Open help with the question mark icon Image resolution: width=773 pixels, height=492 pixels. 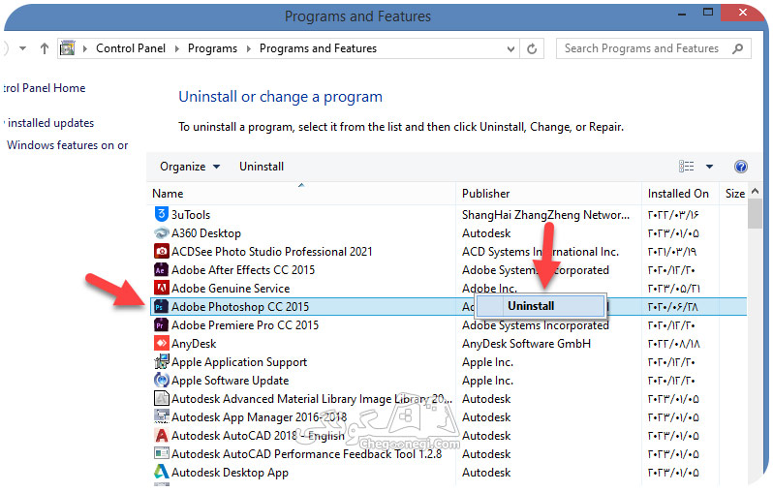(740, 167)
